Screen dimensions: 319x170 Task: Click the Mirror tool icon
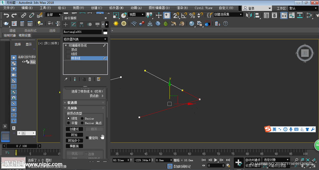pos(249,15)
